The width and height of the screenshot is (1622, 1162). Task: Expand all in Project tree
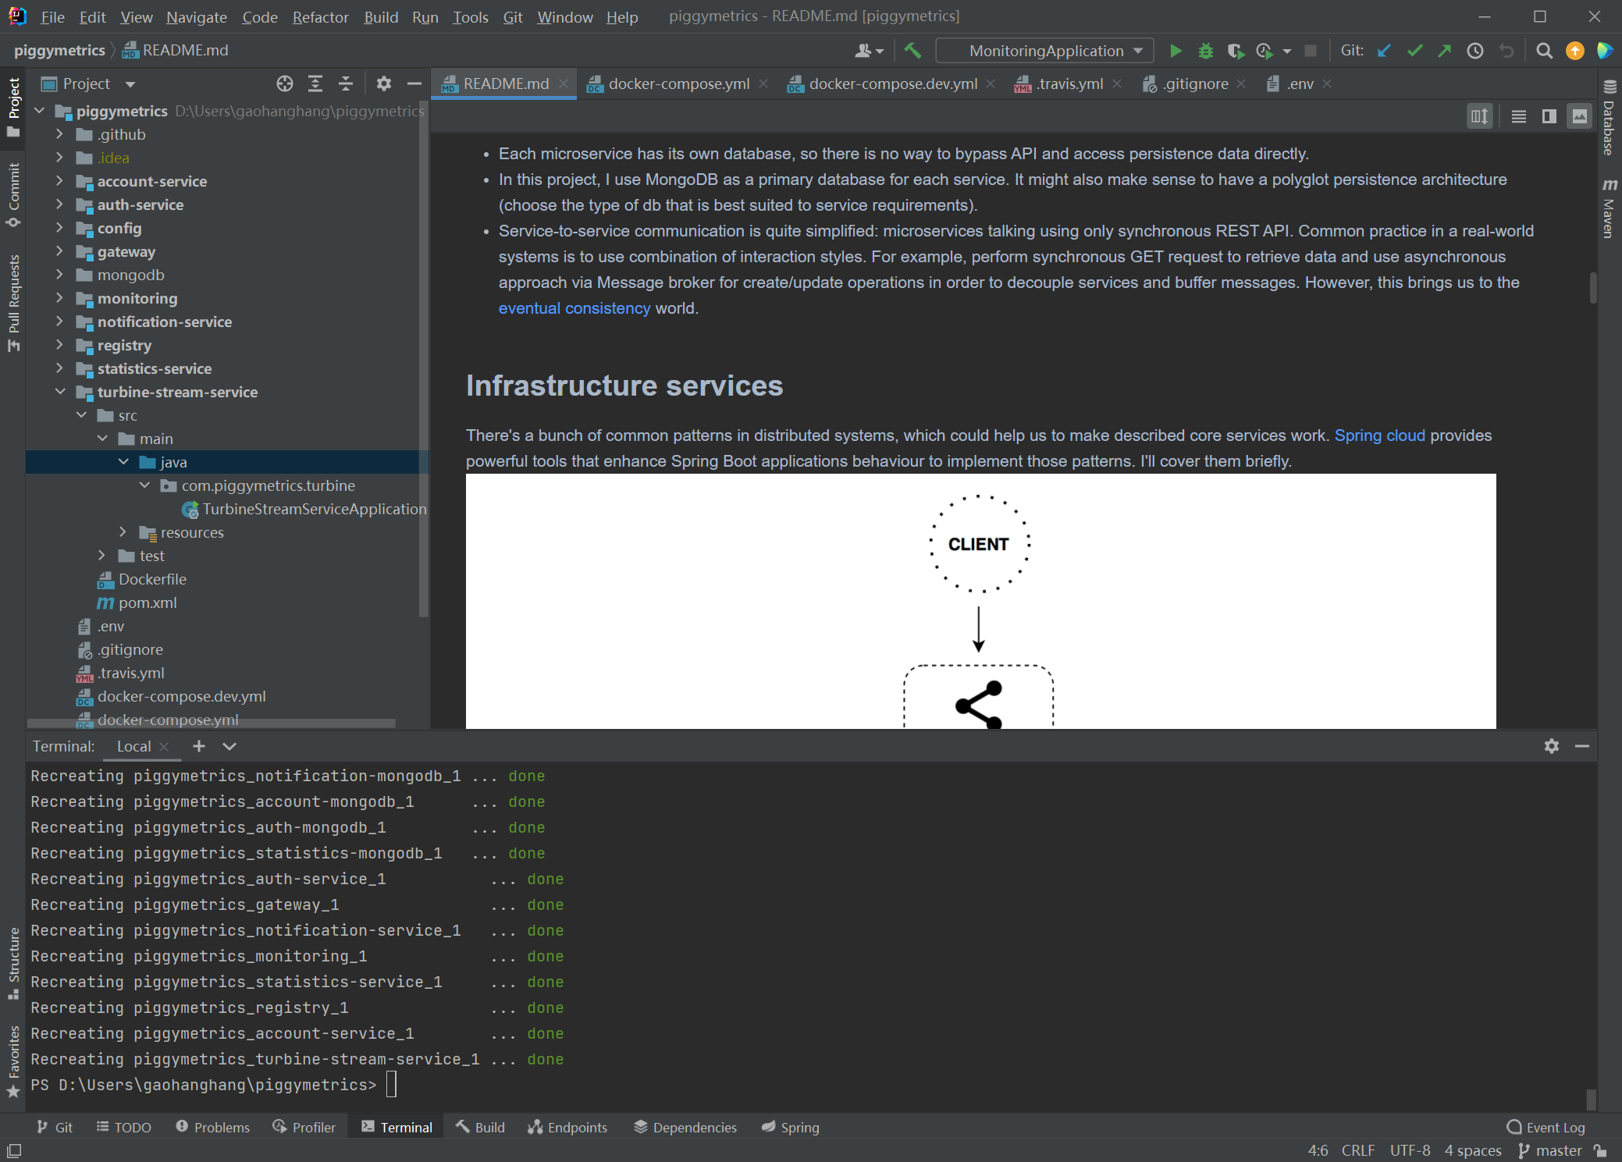point(315,84)
